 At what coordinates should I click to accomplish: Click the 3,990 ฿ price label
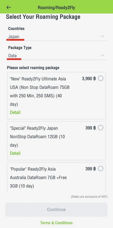point(89,79)
